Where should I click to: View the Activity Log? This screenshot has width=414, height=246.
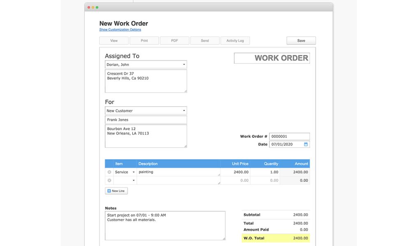coord(235,40)
